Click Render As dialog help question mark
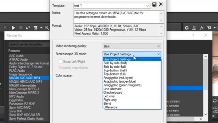 (x=193, y=35)
